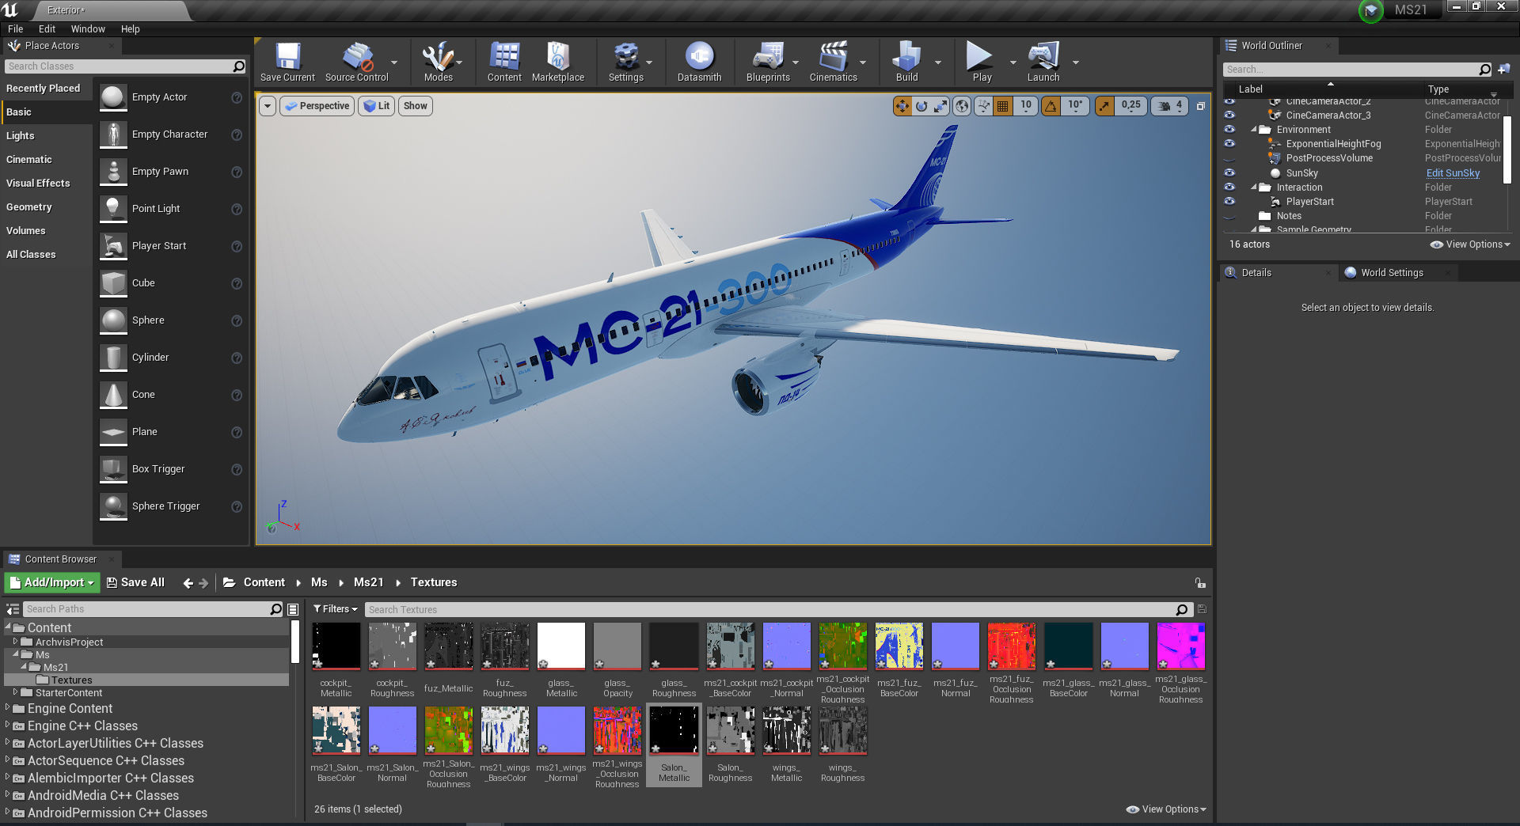Click help icon next to Point Light

[x=236, y=209]
